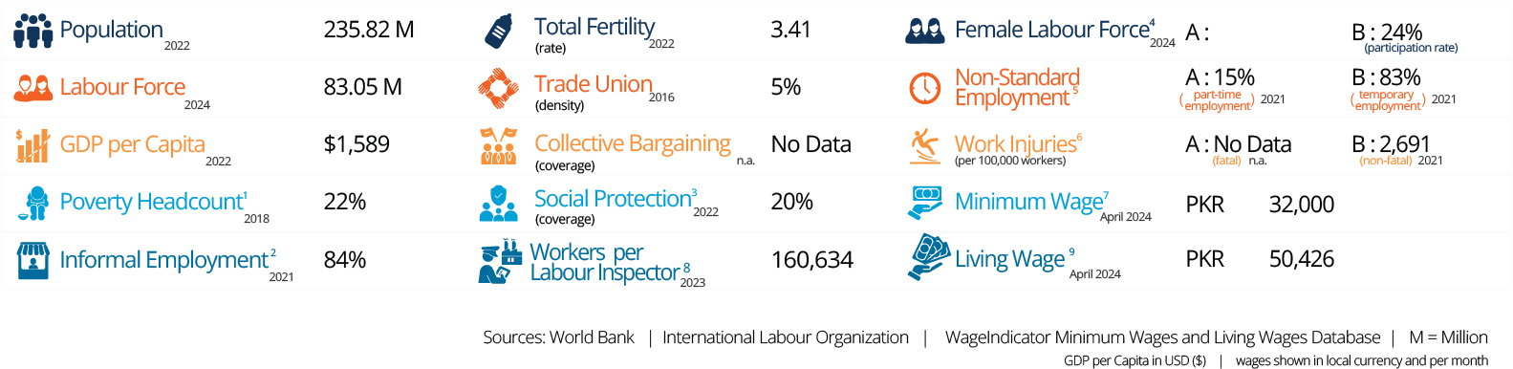
Task: Click the GDP per Capita bar chart icon
Action: [x=32, y=145]
